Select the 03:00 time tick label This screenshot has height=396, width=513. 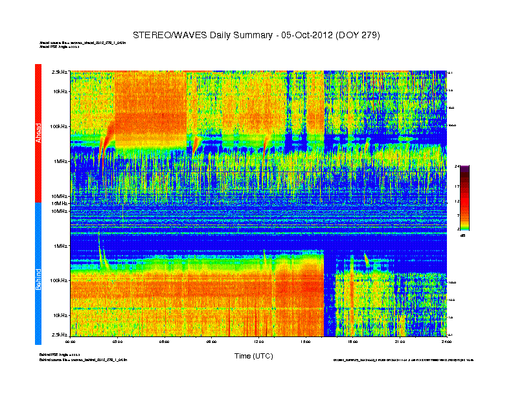pos(118,341)
